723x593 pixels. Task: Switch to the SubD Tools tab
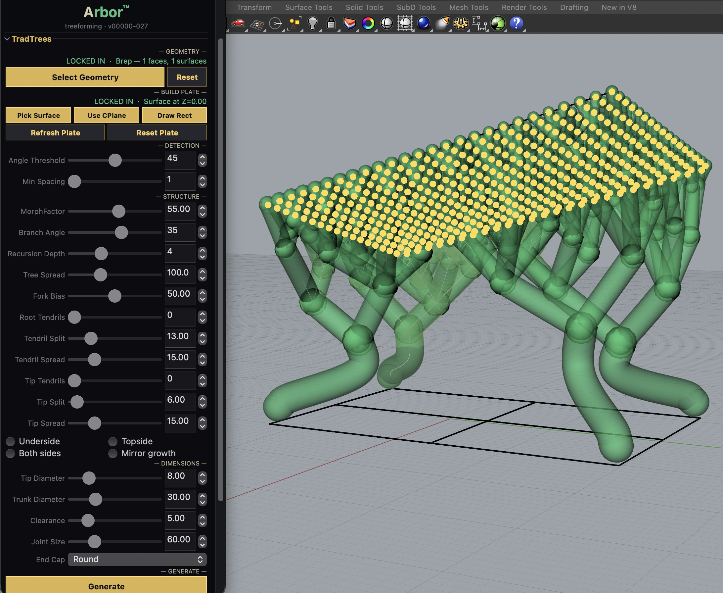416,7
